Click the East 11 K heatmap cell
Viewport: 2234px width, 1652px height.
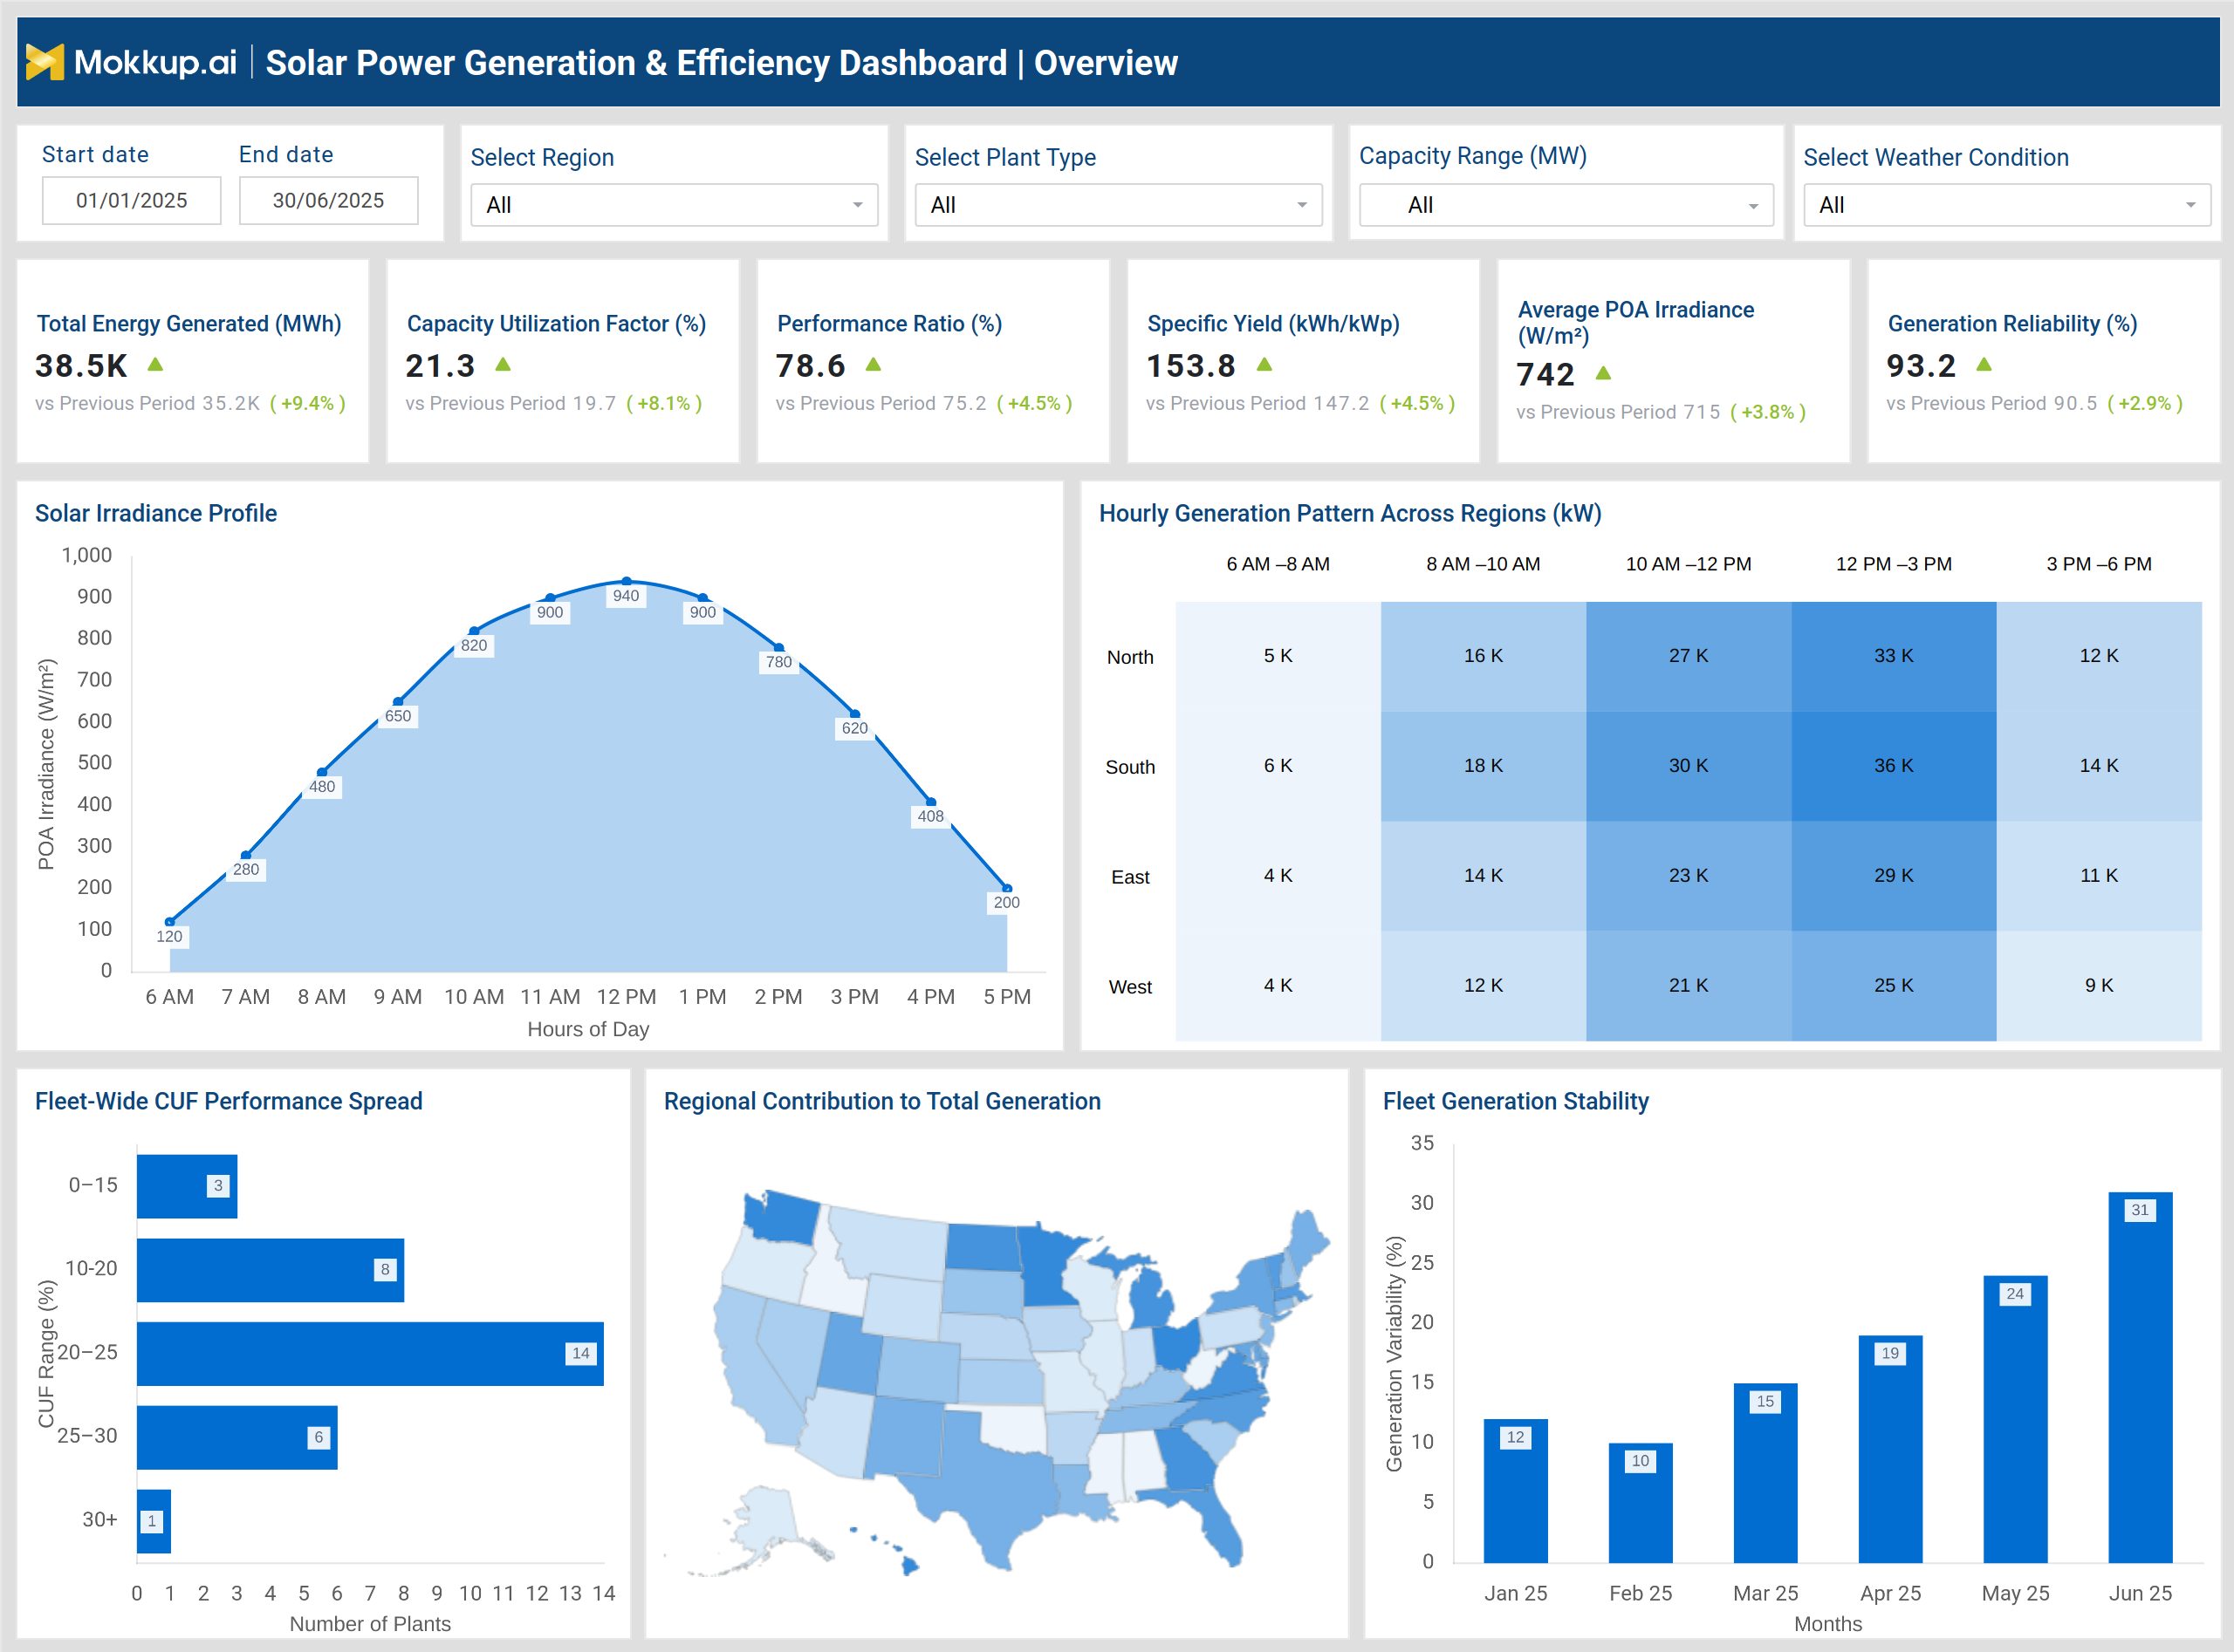(x=2099, y=876)
